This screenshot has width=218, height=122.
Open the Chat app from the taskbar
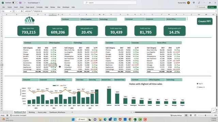pyautogui.click(x=95, y=119)
